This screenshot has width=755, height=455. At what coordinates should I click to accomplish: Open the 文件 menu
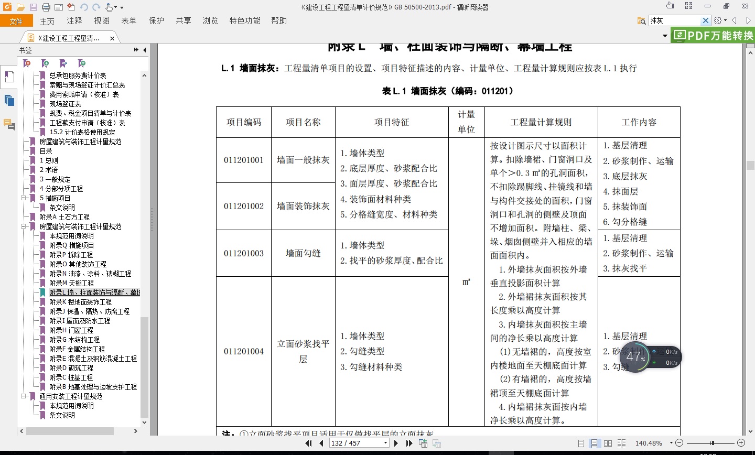[x=16, y=21]
